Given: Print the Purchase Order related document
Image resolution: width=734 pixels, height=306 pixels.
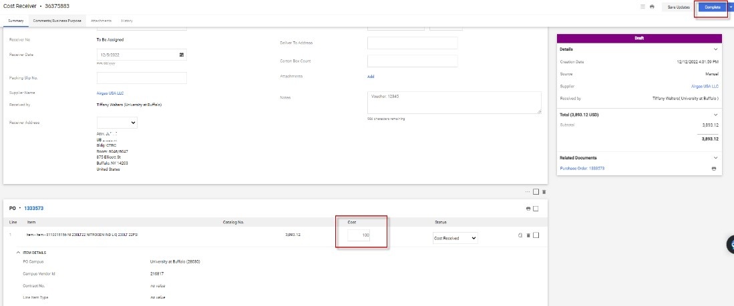Looking at the screenshot, I should pos(714,169).
